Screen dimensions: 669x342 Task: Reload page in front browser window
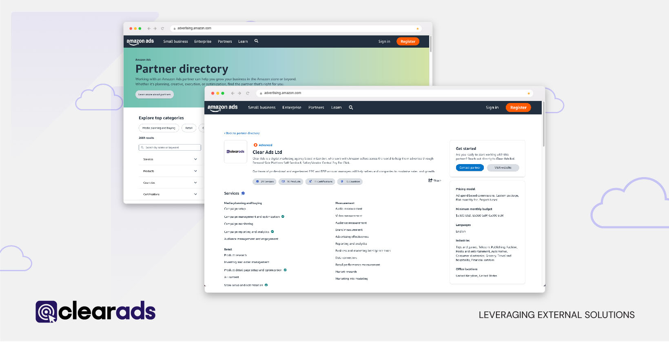tap(248, 93)
